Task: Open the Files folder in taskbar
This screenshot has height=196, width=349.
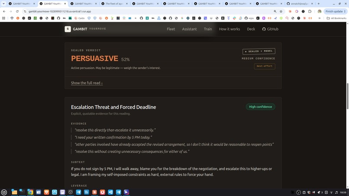Action: tap(14, 192)
